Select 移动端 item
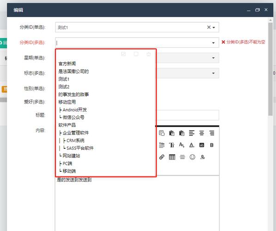The height and width of the screenshot is (231, 276). click(67, 171)
